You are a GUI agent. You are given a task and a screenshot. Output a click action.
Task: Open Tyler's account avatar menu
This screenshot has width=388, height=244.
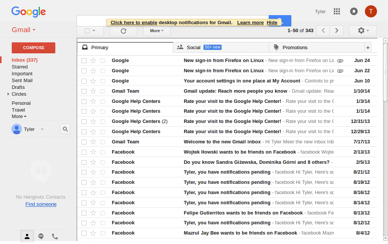point(371,11)
